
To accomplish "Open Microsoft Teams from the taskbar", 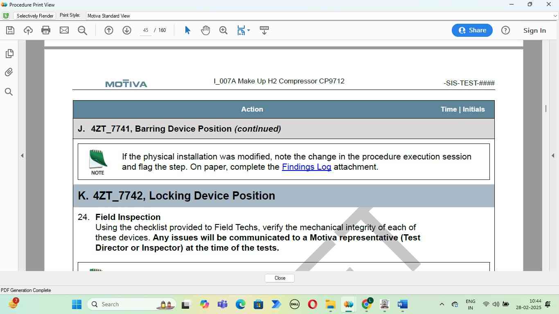I will pyautogui.click(x=222, y=304).
